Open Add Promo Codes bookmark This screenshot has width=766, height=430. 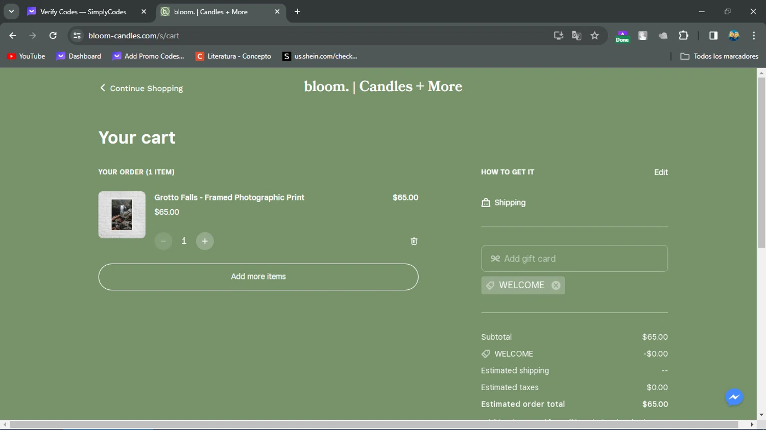149,56
